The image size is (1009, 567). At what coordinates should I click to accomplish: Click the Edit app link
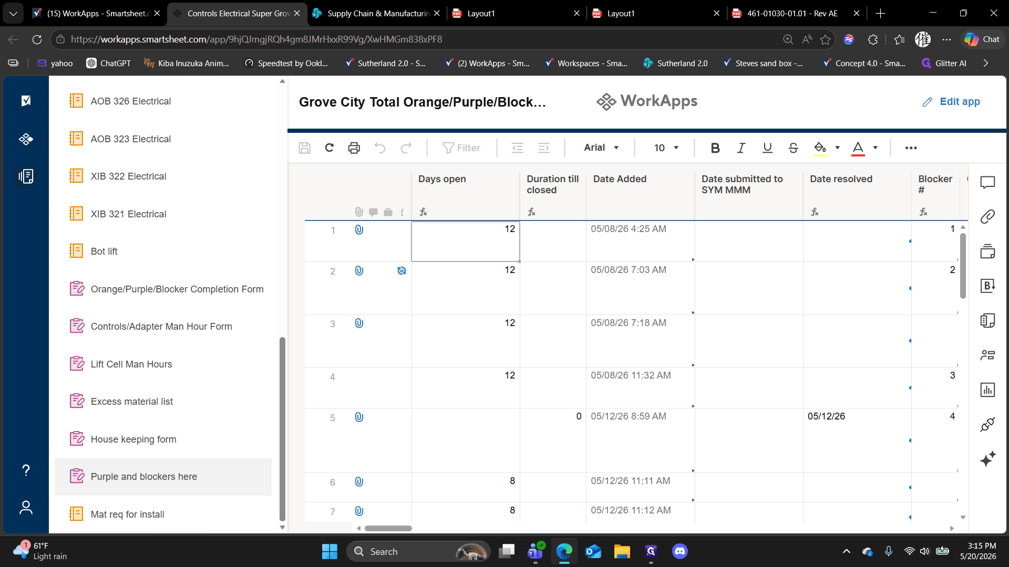click(x=951, y=101)
